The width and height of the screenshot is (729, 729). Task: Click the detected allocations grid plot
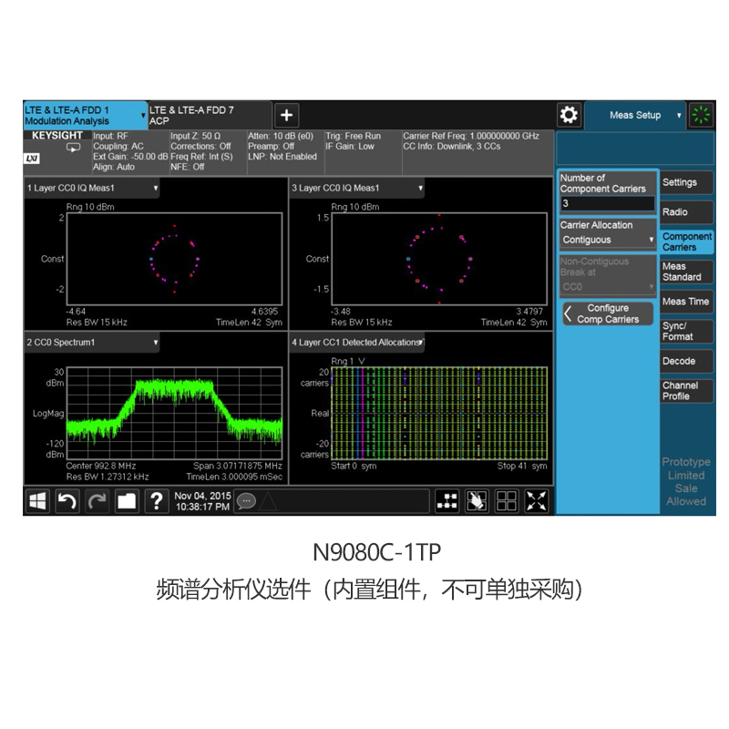[x=439, y=413]
